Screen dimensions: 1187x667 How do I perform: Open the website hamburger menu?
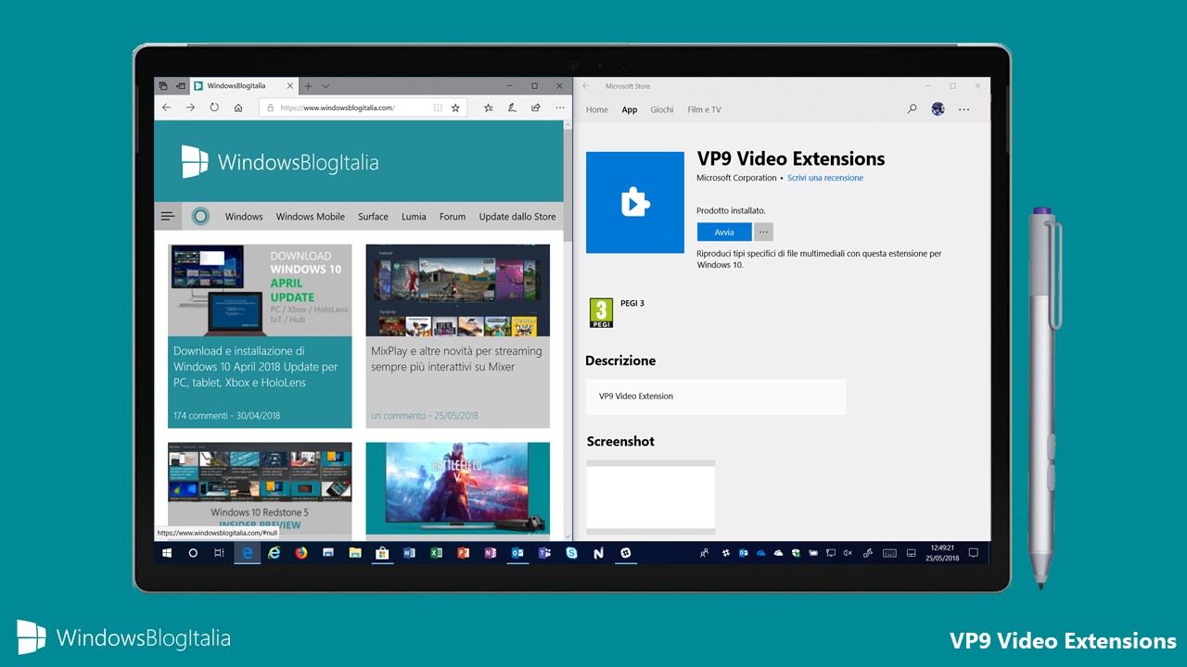[168, 216]
